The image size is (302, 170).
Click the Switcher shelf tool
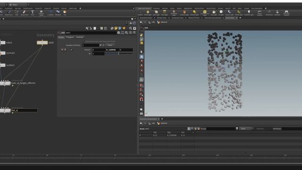(x=277, y=13)
